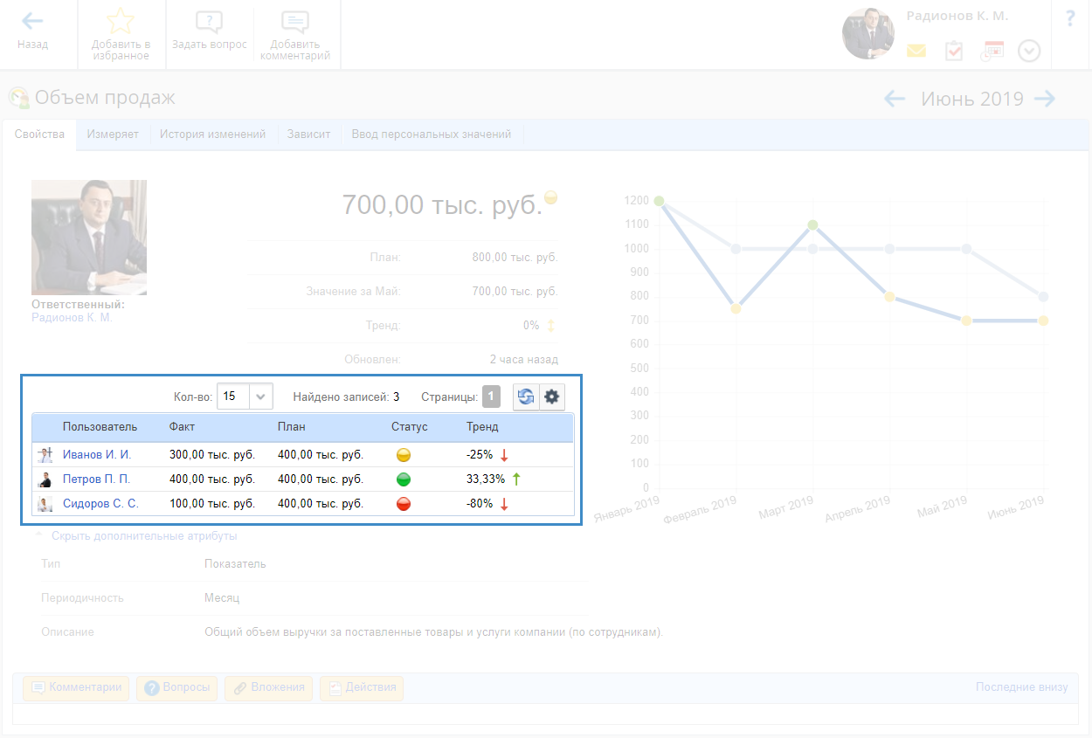The width and height of the screenshot is (1092, 738).
Task: Open the calendar icon in header
Action: coord(992,52)
